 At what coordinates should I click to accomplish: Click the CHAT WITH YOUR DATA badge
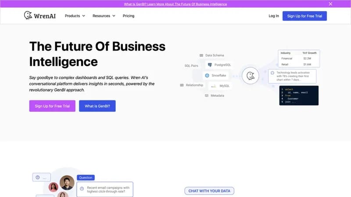[x=209, y=191]
